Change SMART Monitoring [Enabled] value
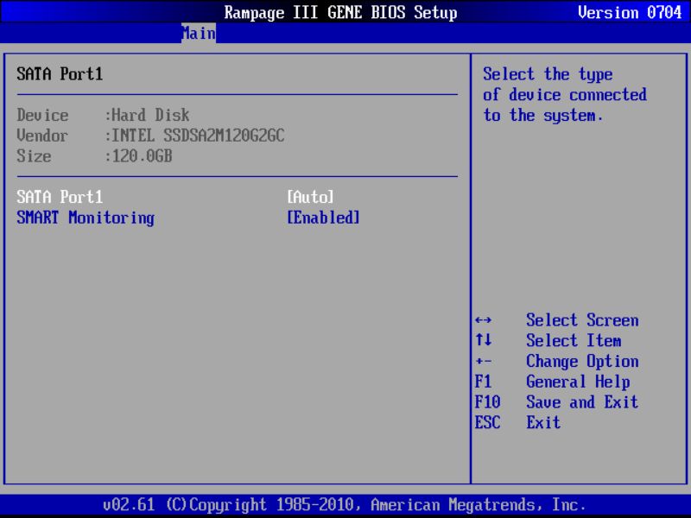 point(323,218)
